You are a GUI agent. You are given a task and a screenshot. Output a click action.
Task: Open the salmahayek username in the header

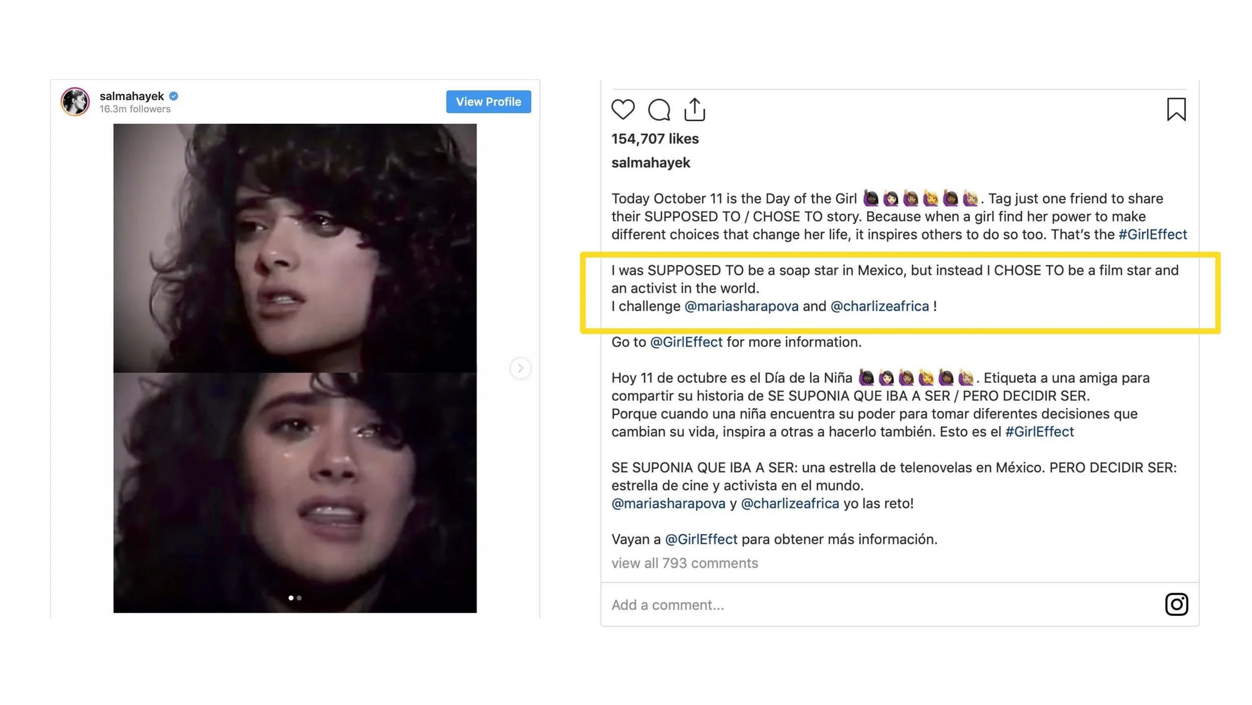[132, 96]
